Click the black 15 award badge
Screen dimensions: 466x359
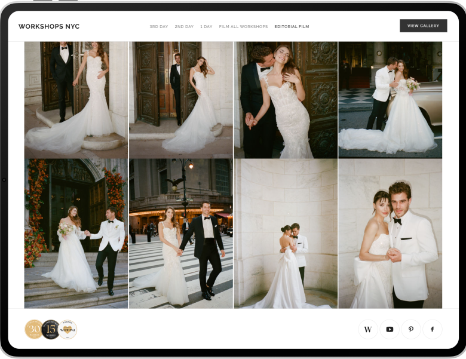point(51,329)
